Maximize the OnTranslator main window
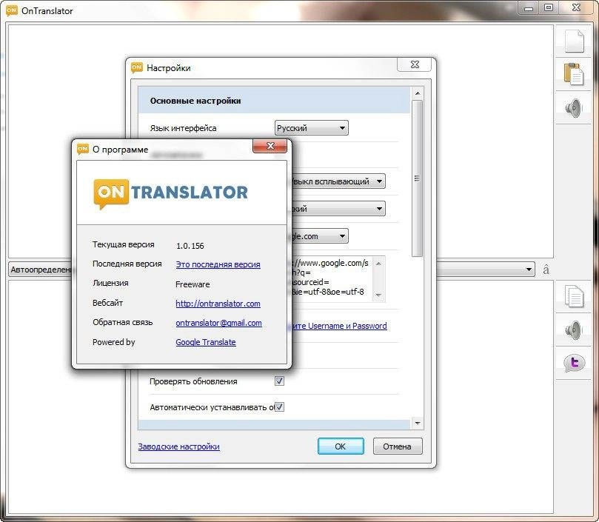Screen dimensions: 599x522 pos(549,8)
